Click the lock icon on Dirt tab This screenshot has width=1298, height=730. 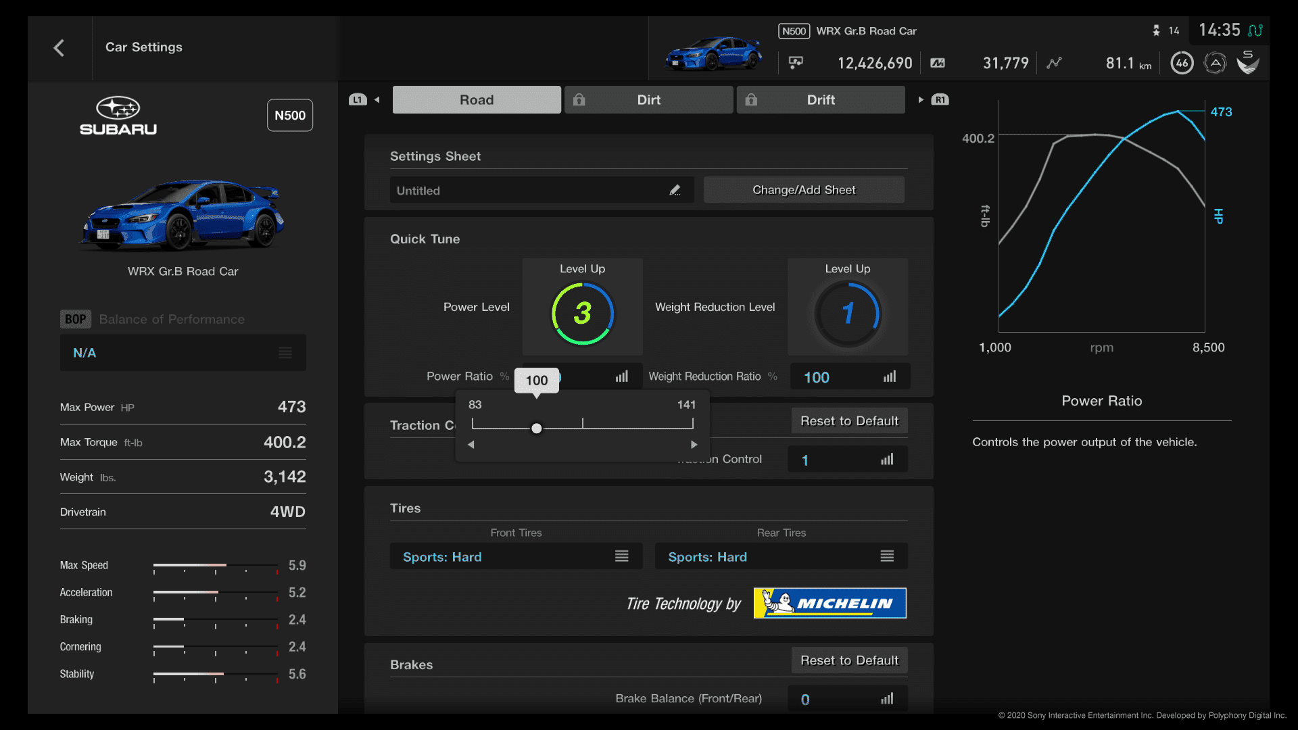coord(579,99)
